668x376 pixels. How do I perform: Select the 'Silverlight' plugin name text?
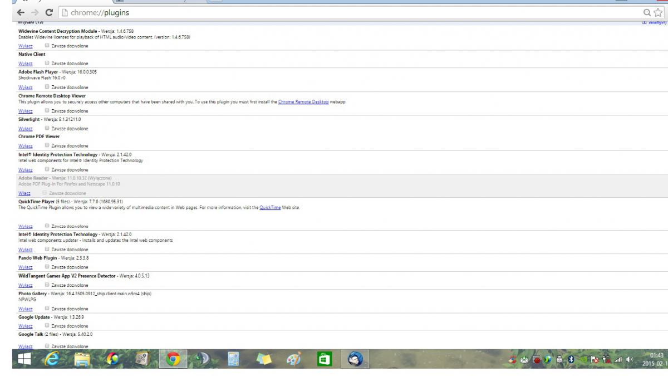point(30,119)
